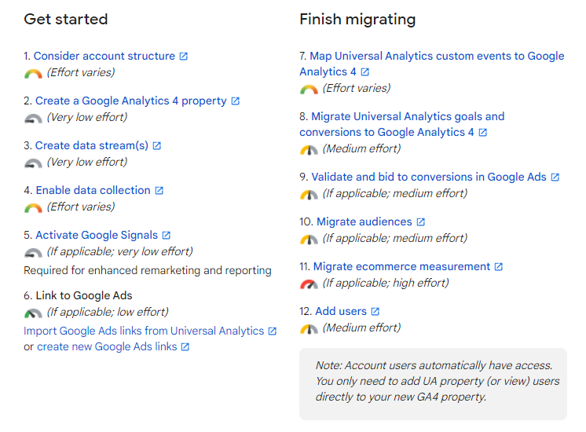Click the create new Google Ads links text
Image resolution: width=586 pixels, height=432 pixels.
[x=107, y=347]
